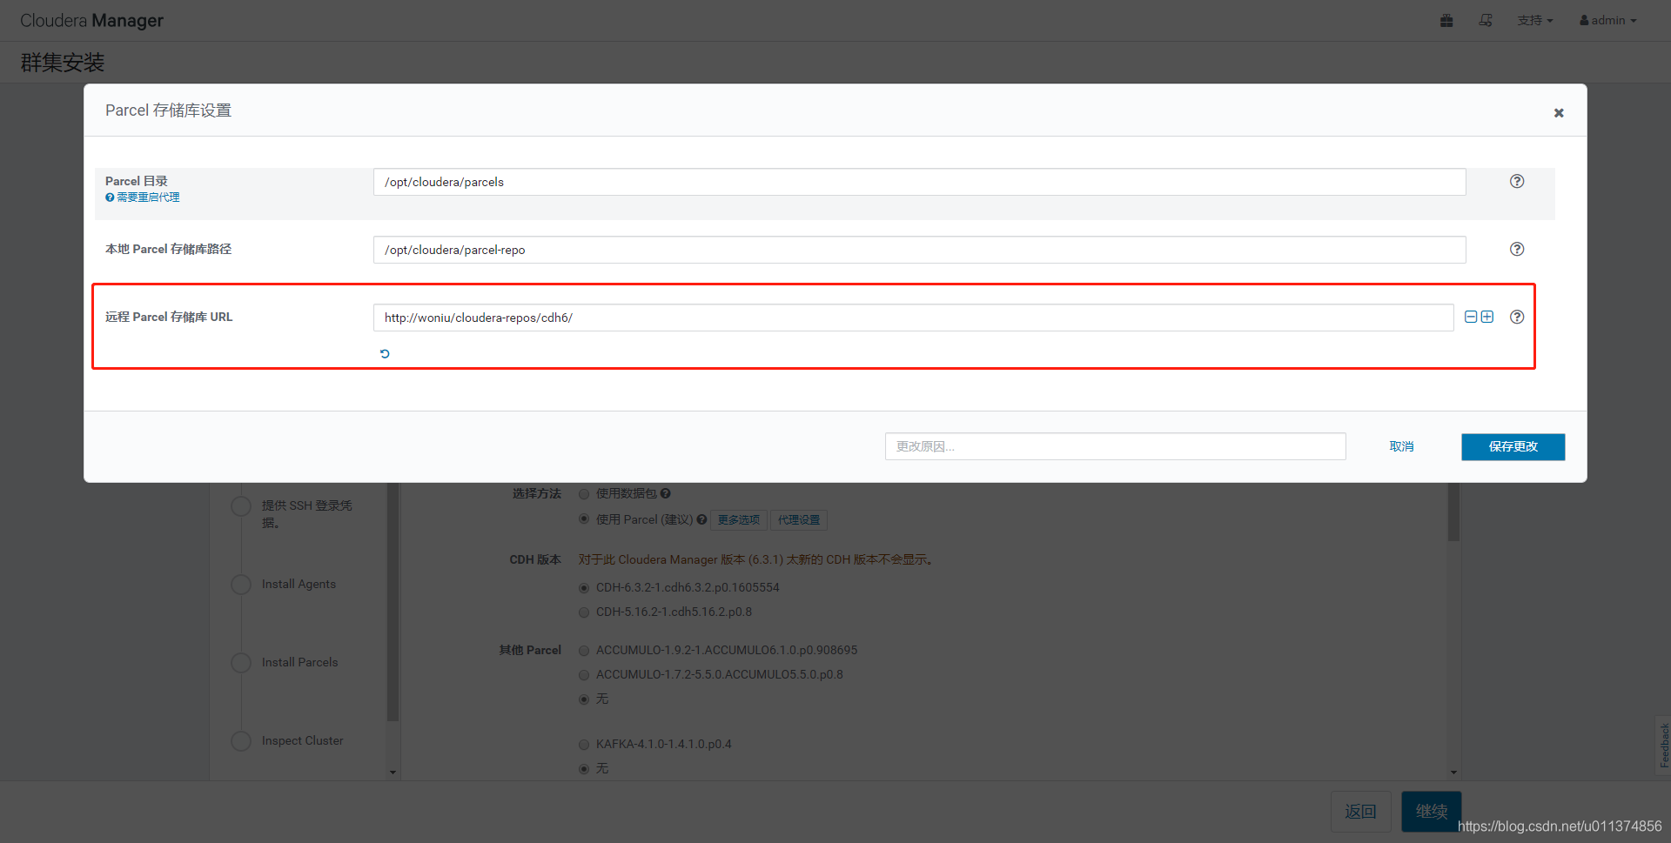Edit the remote Parcel repository URL field
This screenshot has height=843, width=1671.
913,318
